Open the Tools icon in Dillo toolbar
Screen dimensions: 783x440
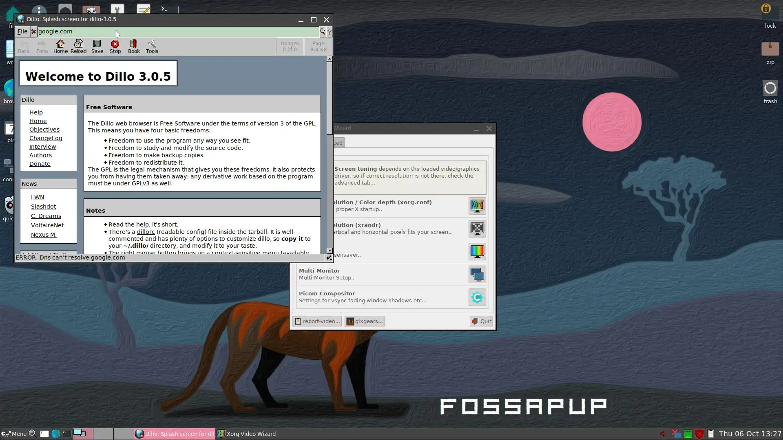click(x=152, y=46)
